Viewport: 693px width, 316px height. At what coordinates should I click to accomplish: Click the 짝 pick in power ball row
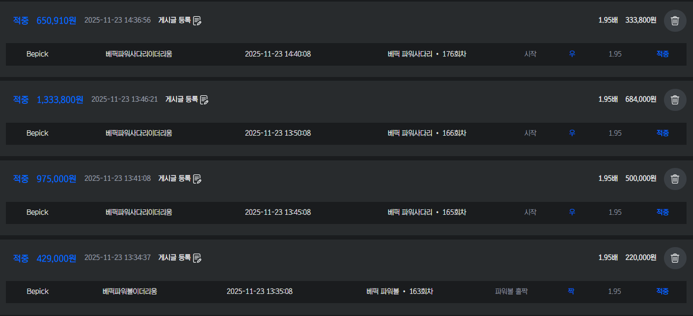tap(571, 292)
